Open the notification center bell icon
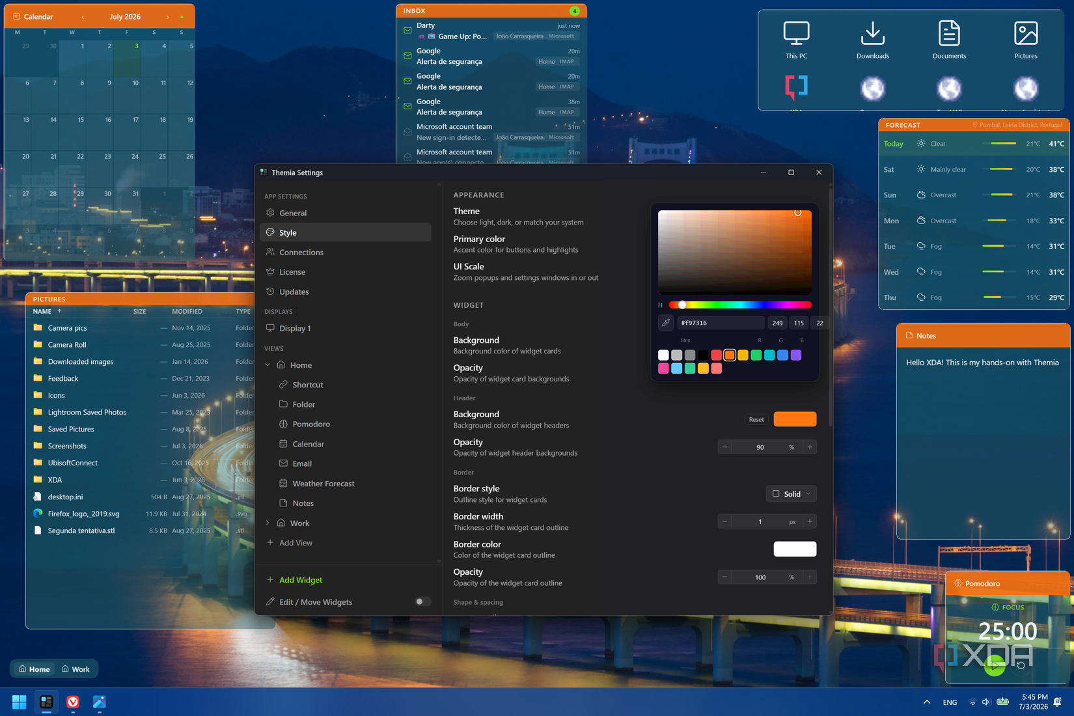Image resolution: width=1074 pixels, height=716 pixels. click(x=1058, y=702)
